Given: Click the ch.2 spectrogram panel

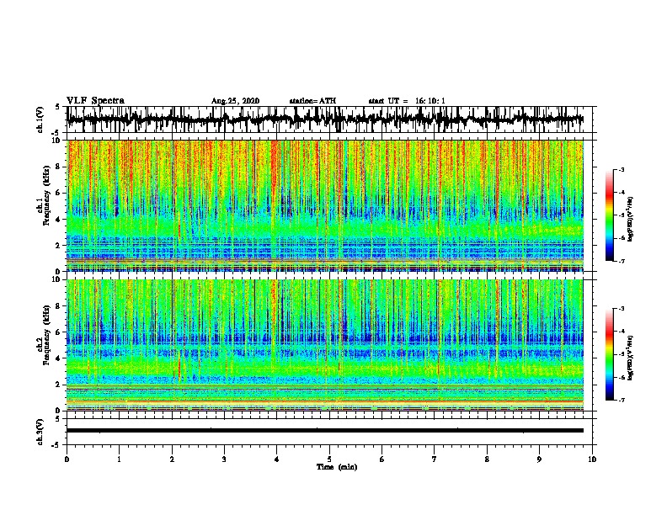Looking at the screenshot, I should 325,345.
